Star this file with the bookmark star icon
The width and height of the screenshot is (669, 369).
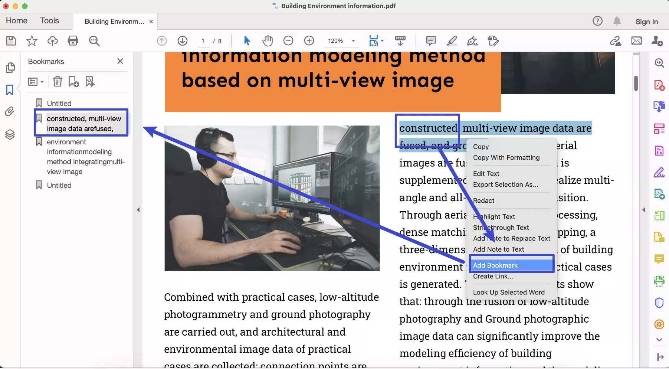[x=32, y=41]
